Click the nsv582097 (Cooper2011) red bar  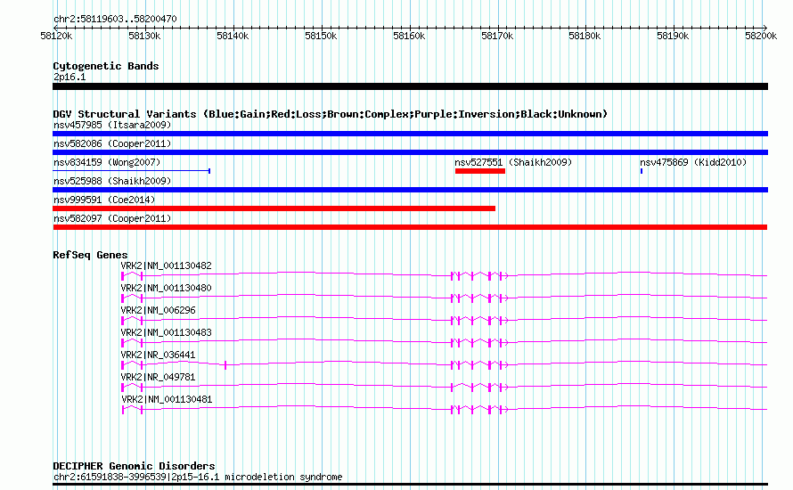[410, 227]
